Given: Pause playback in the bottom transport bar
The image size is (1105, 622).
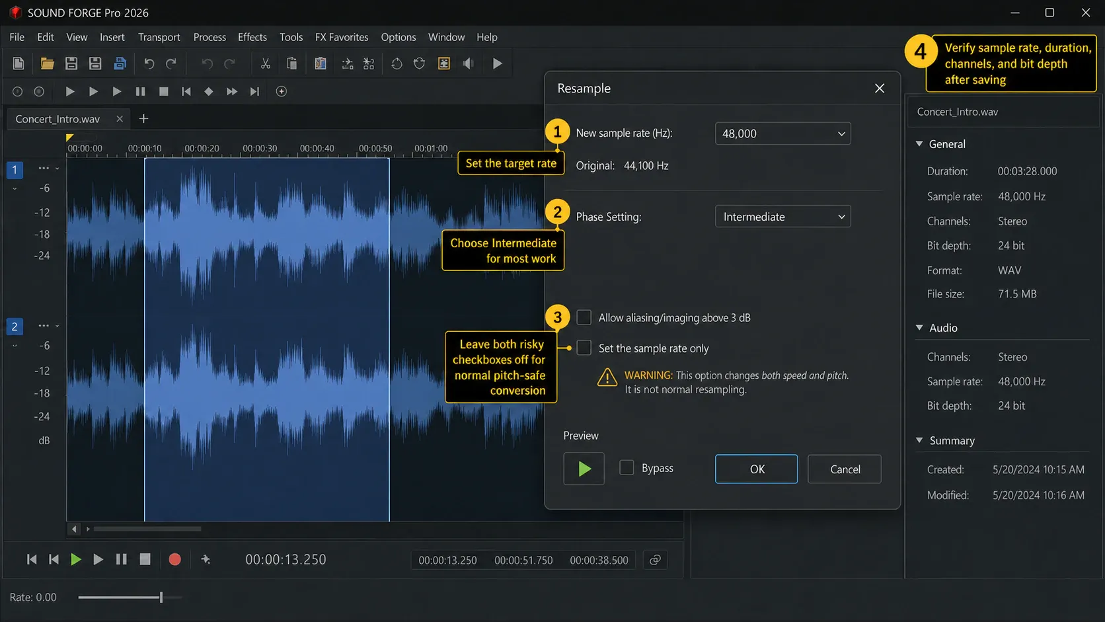Looking at the screenshot, I should point(121,559).
